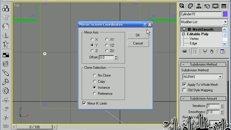Select the Z mirror axis radio button

click(92, 51)
